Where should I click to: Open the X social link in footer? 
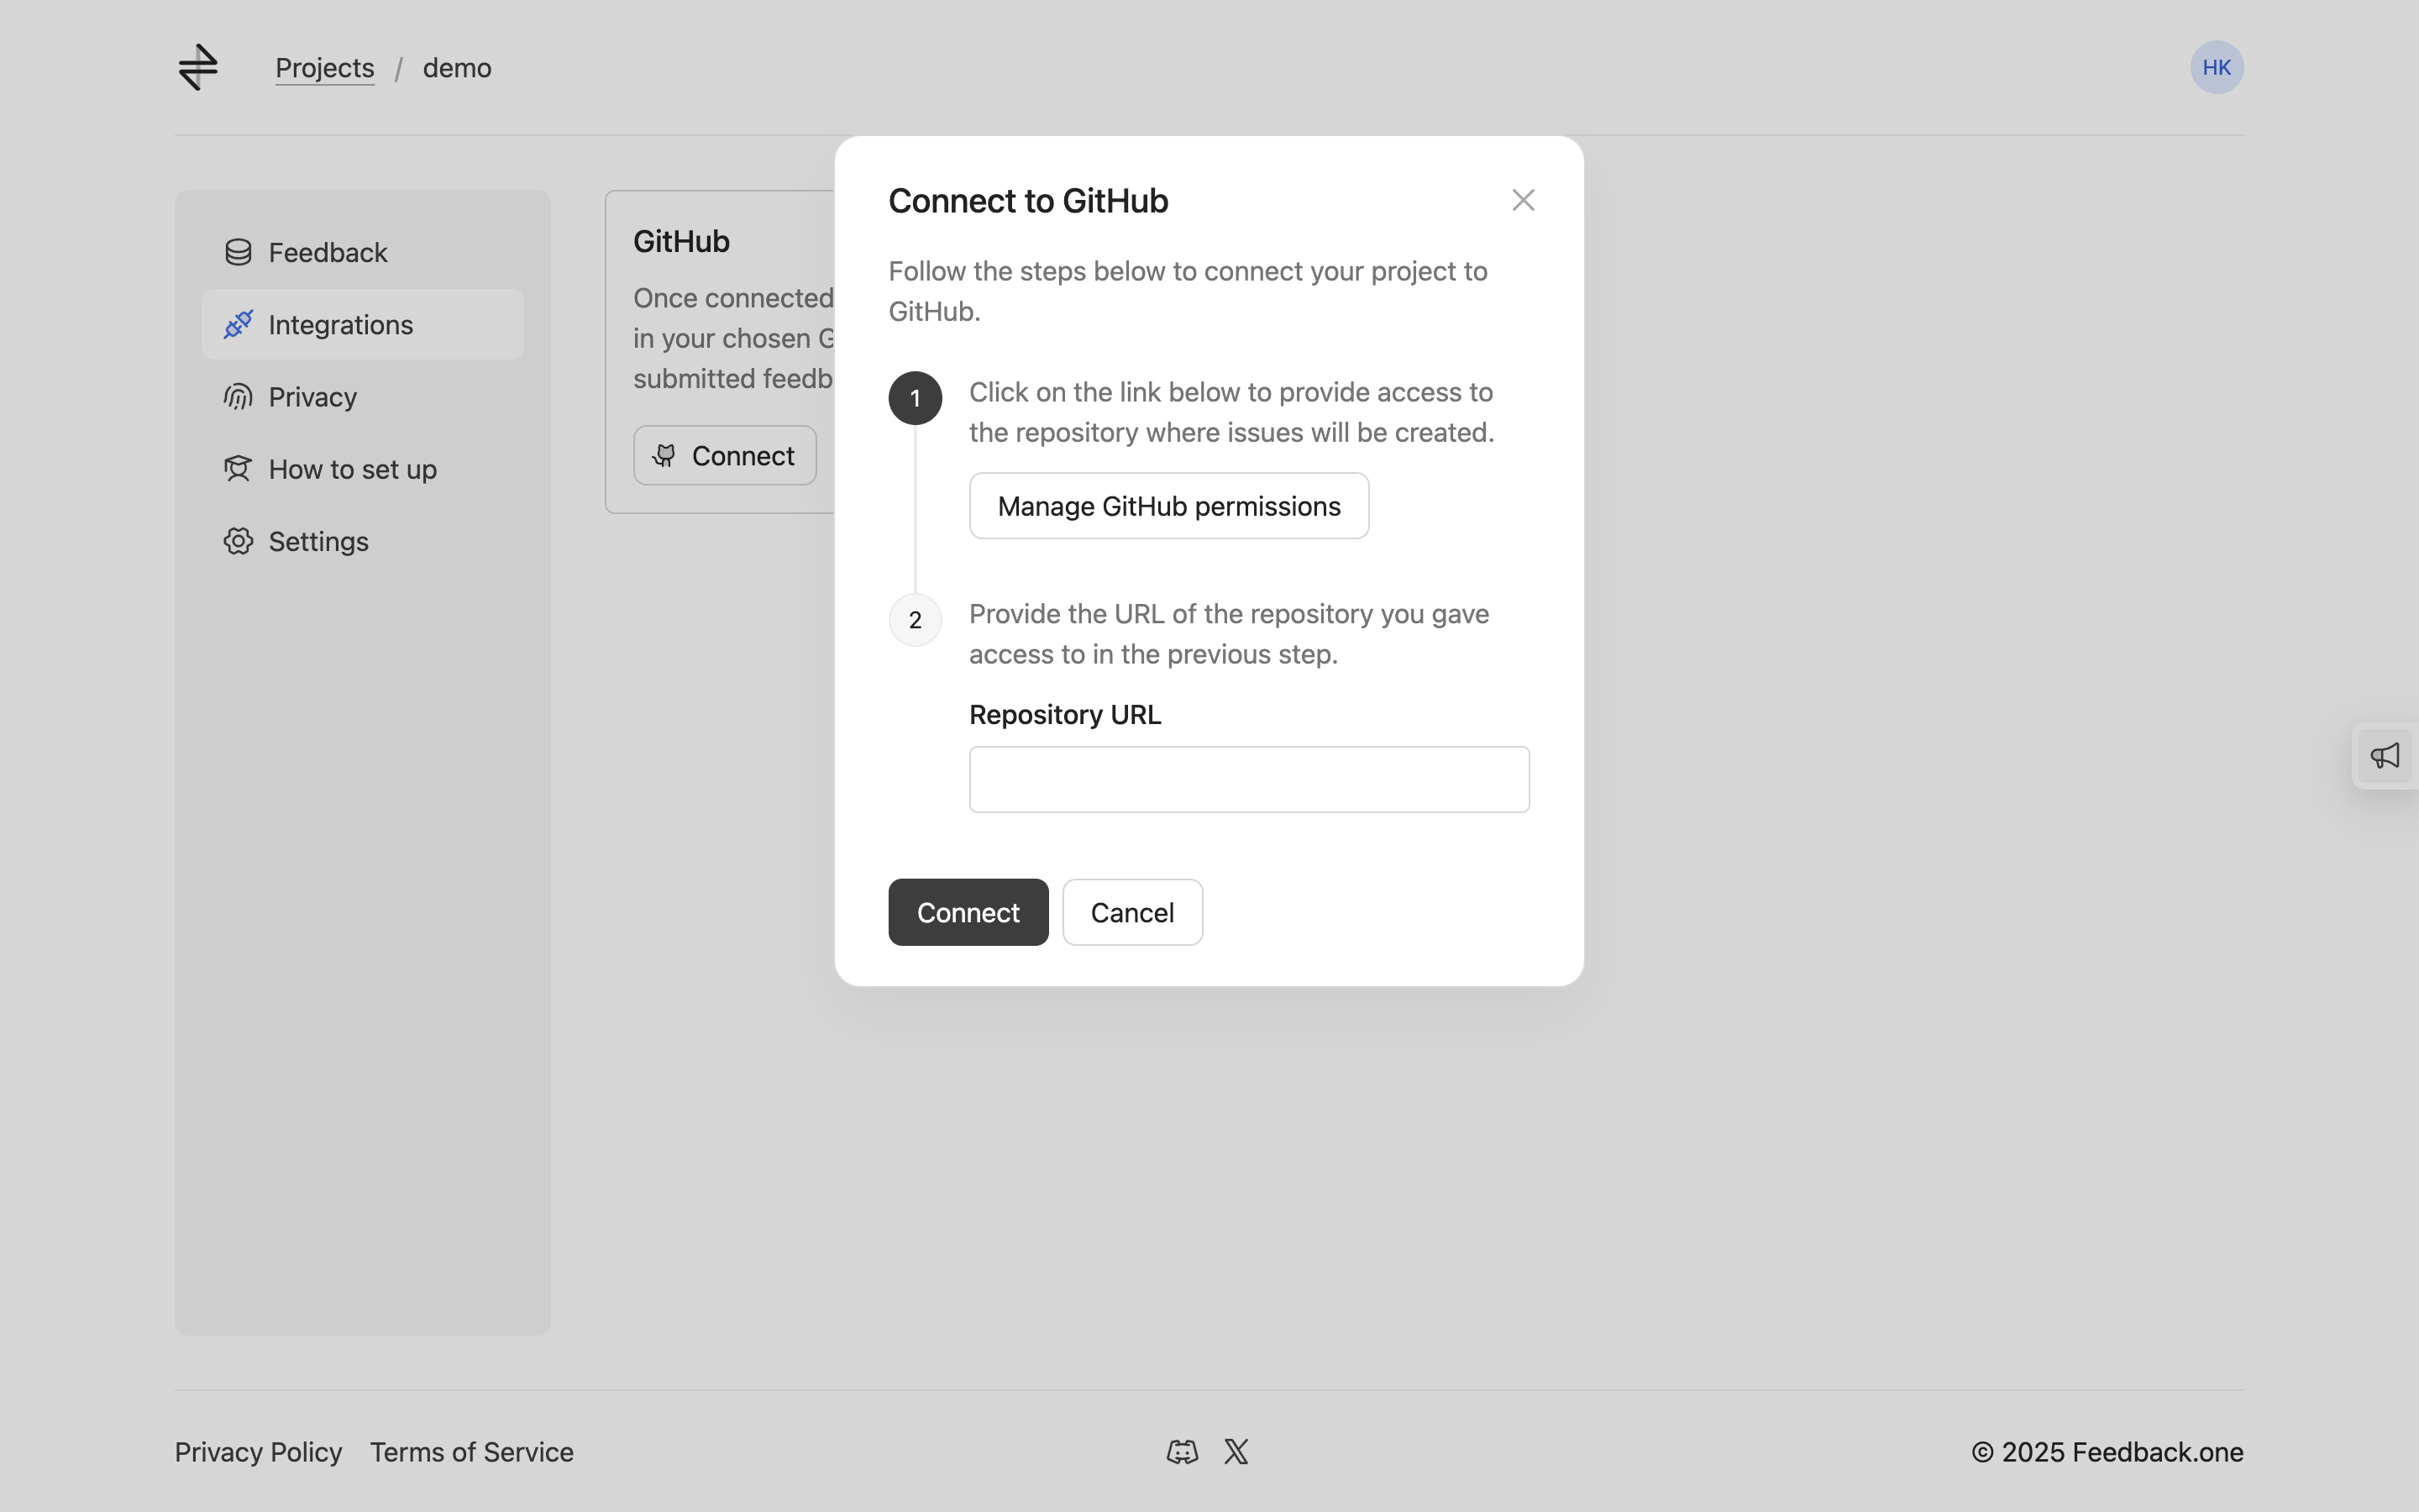[x=1236, y=1452]
